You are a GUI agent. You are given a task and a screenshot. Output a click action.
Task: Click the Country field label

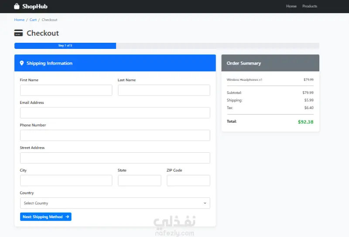(x=27, y=193)
